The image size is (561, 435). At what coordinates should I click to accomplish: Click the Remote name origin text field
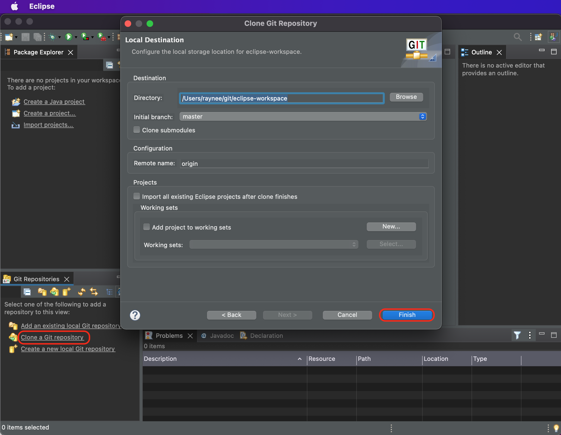tap(304, 164)
